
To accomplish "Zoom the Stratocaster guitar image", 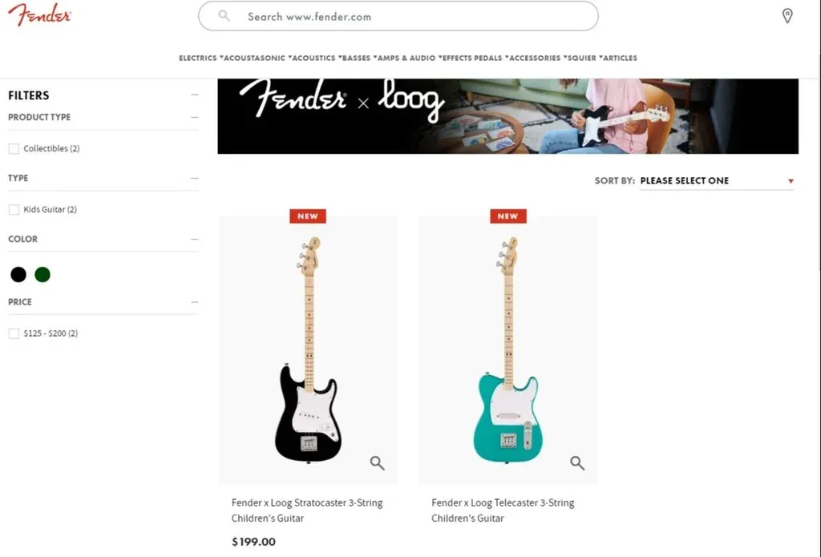I will point(377,462).
